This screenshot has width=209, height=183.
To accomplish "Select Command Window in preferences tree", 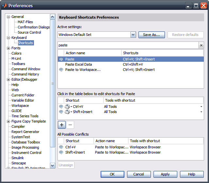I will tap(26, 69).
